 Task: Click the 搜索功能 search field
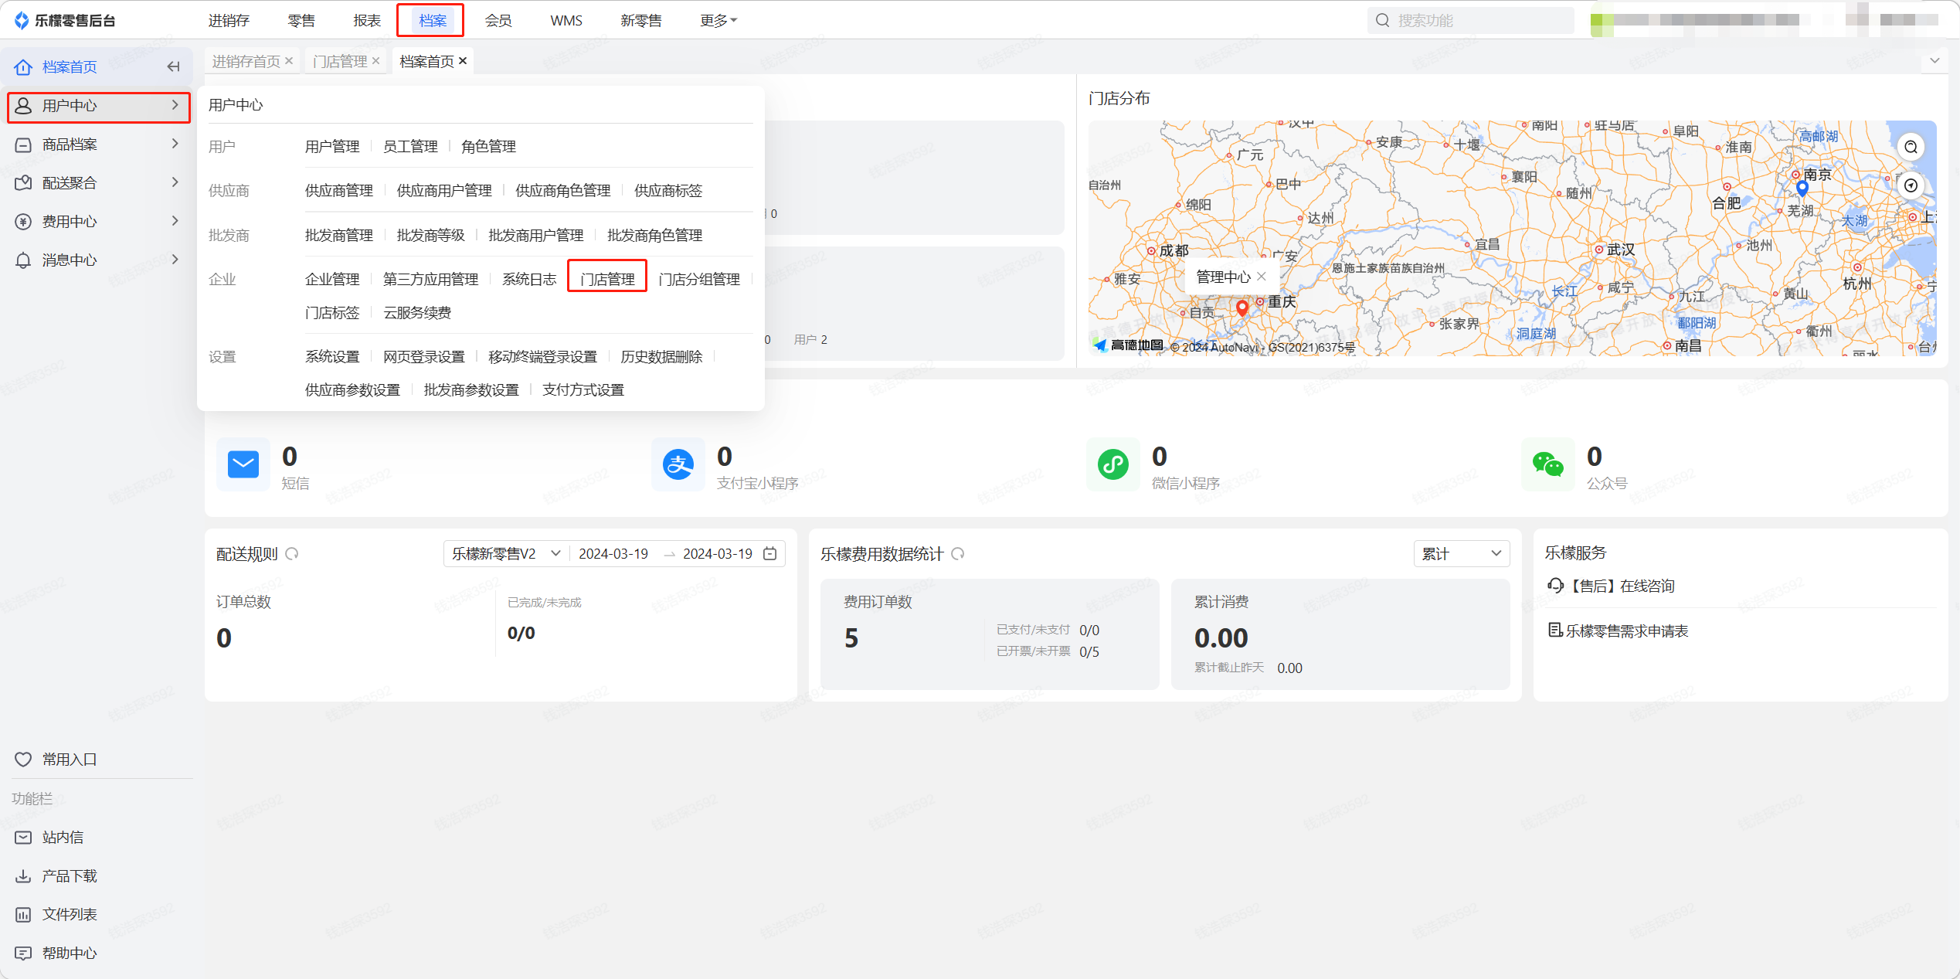1471,20
